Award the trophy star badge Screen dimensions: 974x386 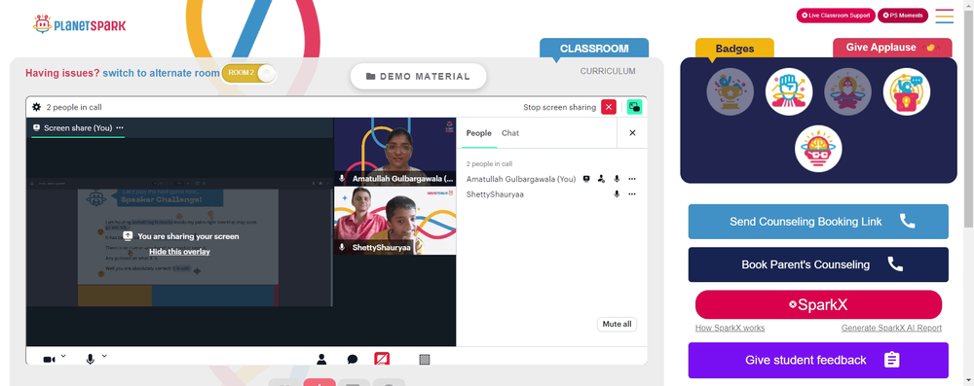730,91
